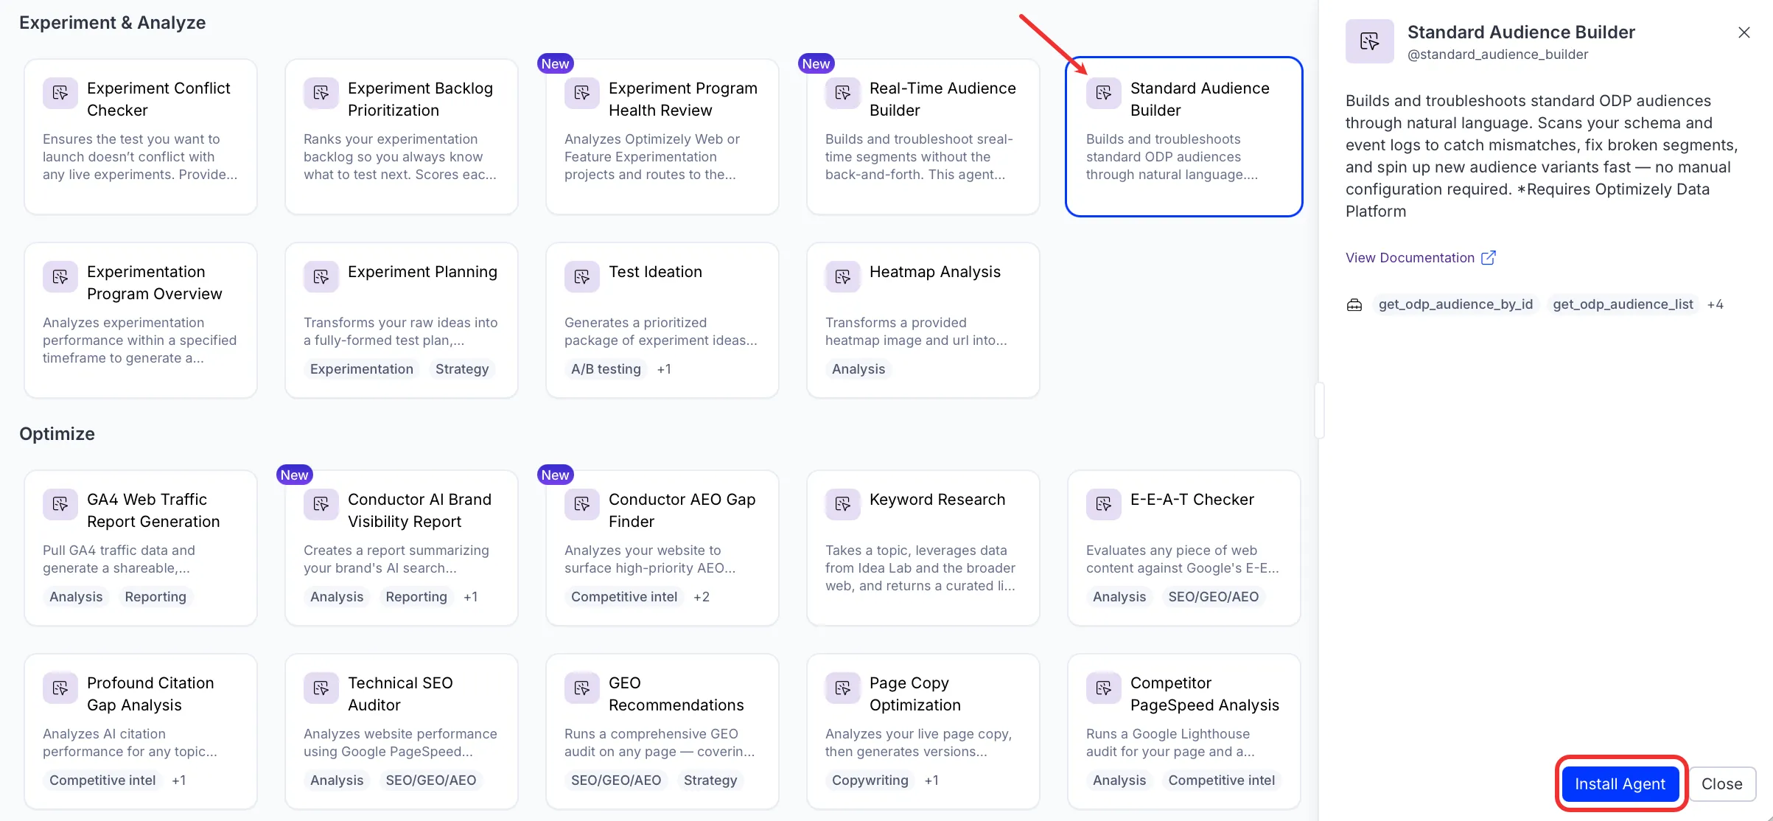Click the Test Ideation card icon
1773x821 pixels.
(582, 276)
